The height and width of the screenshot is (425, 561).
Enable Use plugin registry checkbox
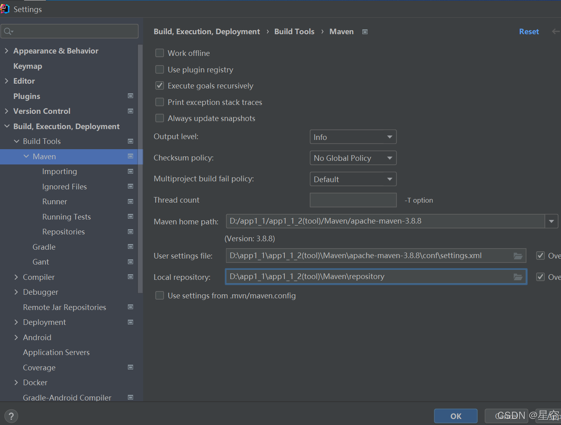[x=160, y=70]
